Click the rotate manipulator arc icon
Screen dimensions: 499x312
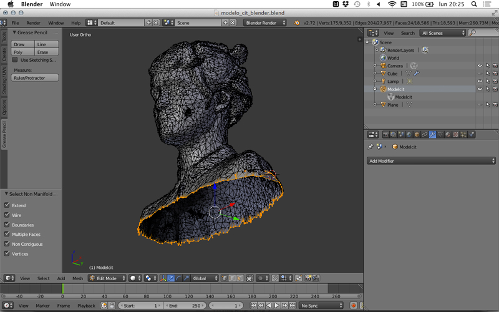(x=178, y=278)
